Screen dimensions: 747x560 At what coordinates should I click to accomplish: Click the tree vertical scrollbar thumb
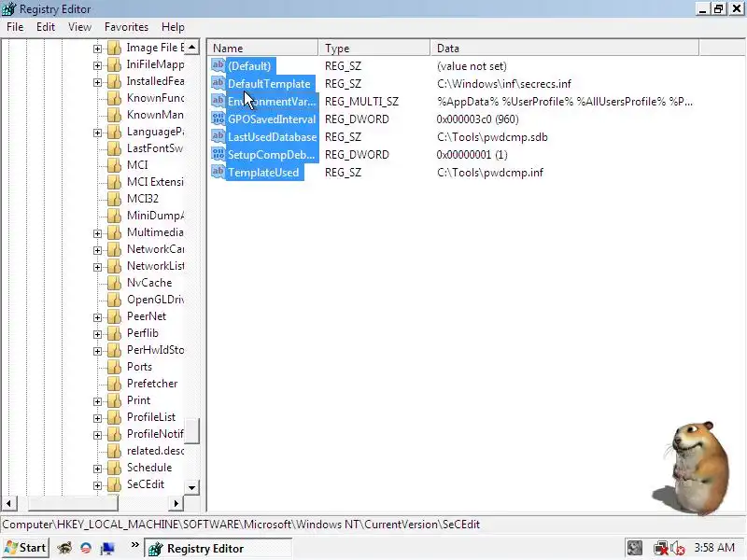coord(191,430)
